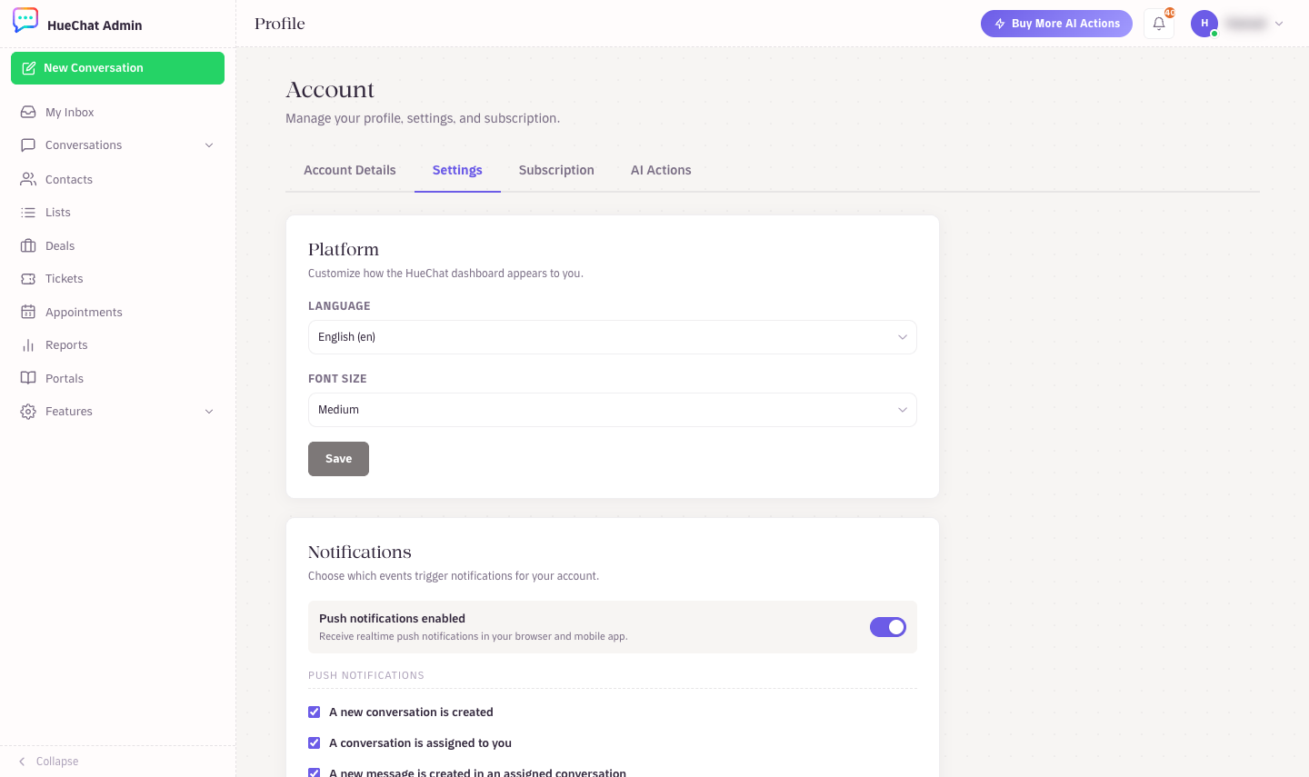The height and width of the screenshot is (777, 1309).
Task: Open the user account menu chevron
Action: pos(1279,24)
